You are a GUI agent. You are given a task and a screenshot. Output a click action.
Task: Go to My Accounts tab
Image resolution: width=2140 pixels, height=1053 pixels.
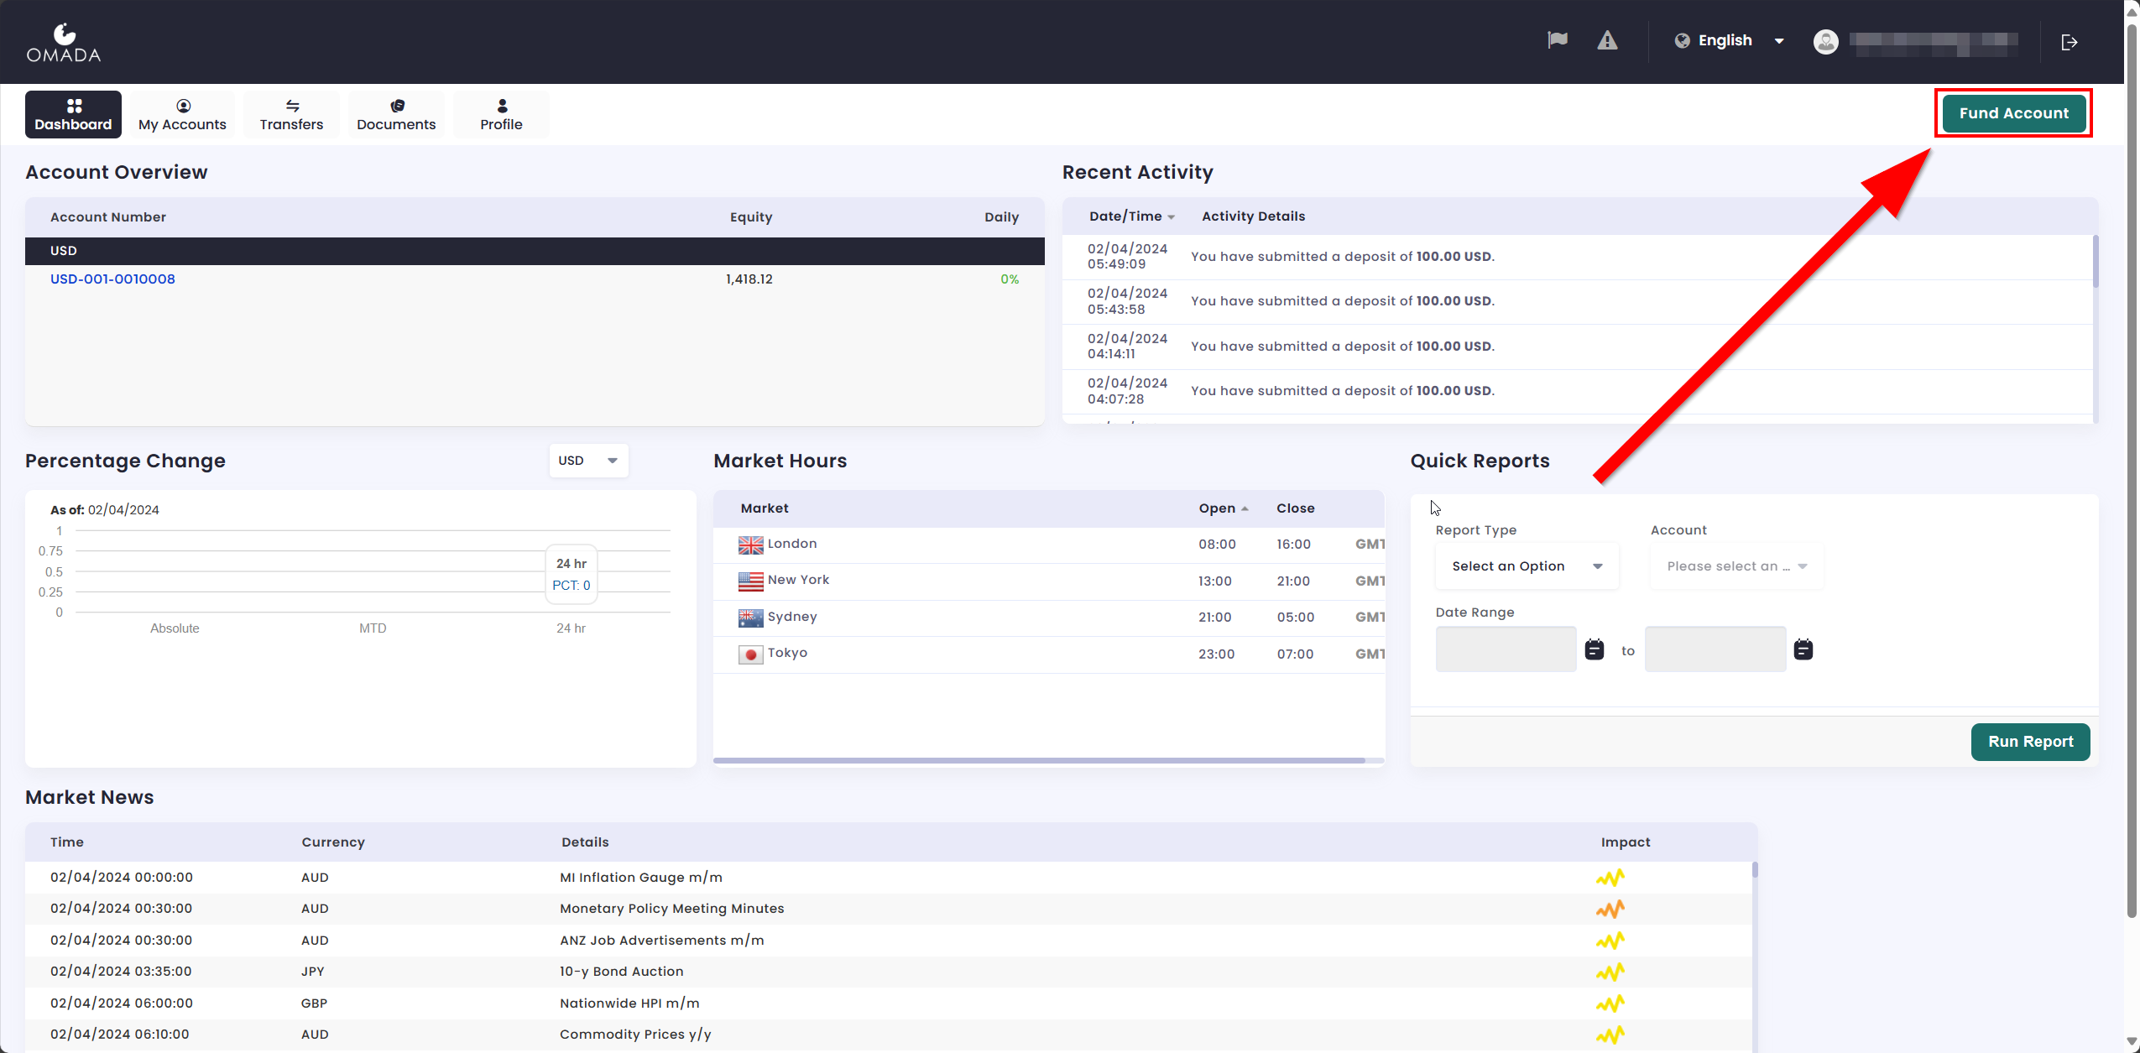click(x=182, y=115)
